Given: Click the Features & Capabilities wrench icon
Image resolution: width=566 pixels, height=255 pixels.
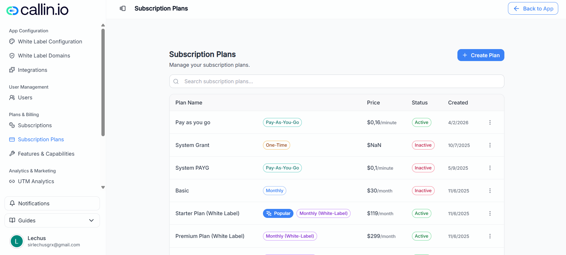Looking at the screenshot, I should pos(12,154).
